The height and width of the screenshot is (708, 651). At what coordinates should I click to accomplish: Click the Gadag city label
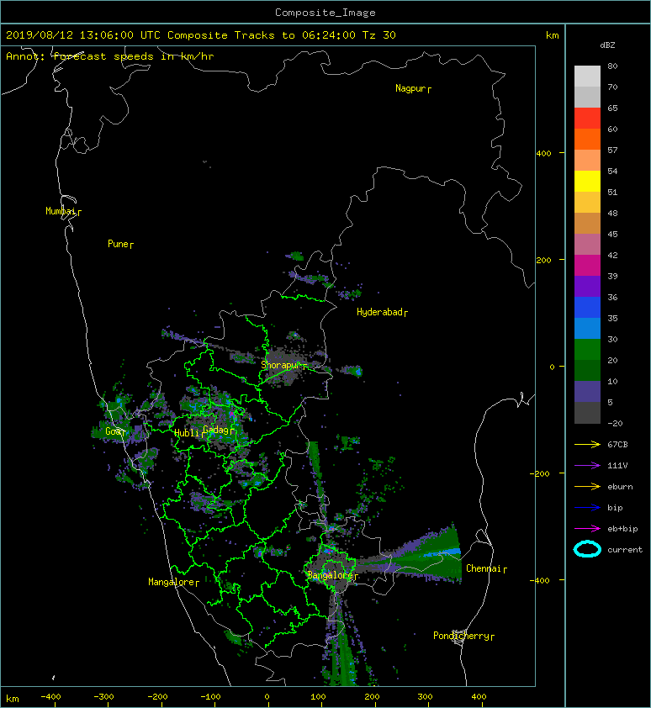tap(216, 430)
